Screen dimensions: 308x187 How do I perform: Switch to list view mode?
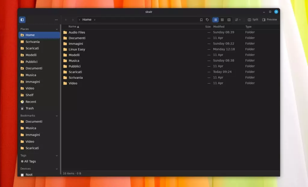pos(215,20)
